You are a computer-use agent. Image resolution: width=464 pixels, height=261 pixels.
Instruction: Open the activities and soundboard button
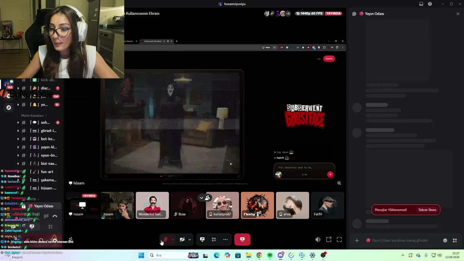tap(214, 239)
